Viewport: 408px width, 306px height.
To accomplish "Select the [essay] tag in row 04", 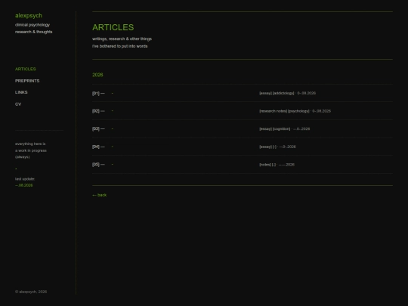I will [x=265, y=147].
